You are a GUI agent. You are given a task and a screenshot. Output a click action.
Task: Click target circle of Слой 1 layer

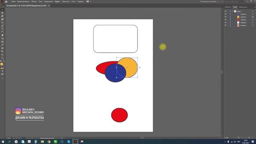click(253, 11)
